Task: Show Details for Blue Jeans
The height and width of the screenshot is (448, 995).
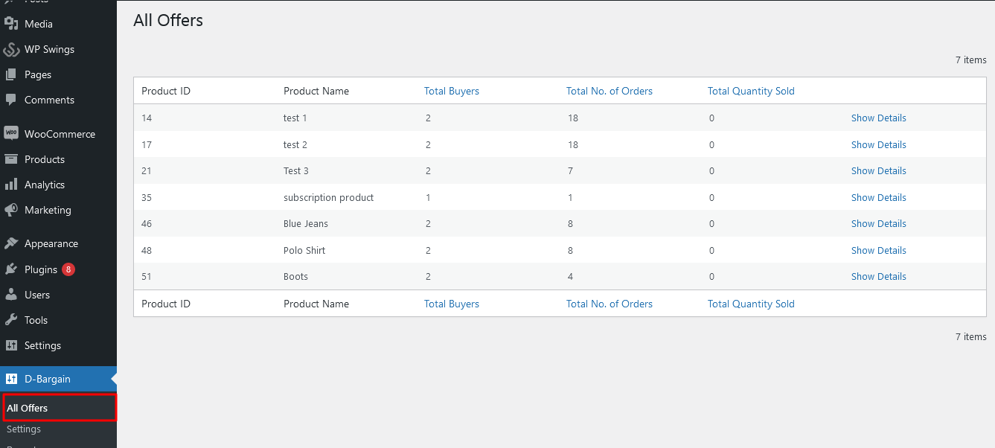Action: tap(878, 223)
